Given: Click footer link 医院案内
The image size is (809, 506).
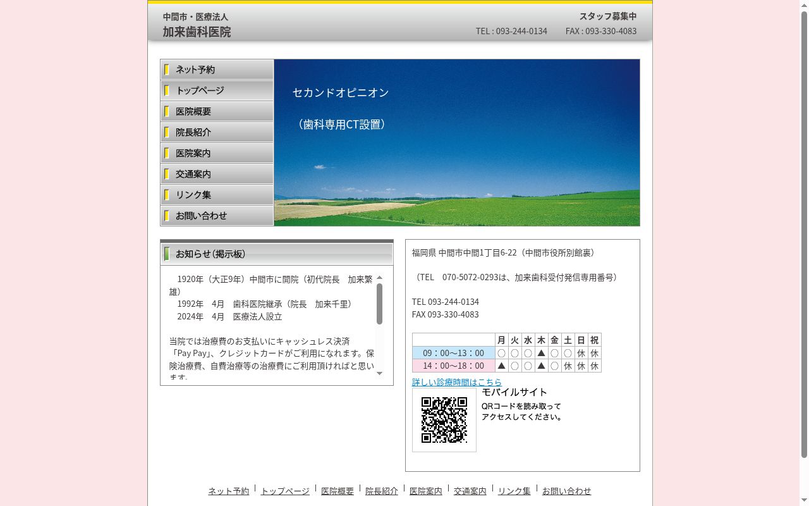Looking at the screenshot, I should pyautogui.click(x=426, y=491).
